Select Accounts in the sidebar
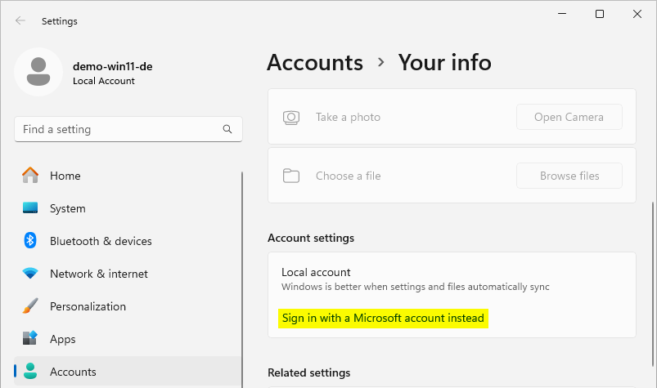The width and height of the screenshot is (657, 388). (x=128, y=372)
